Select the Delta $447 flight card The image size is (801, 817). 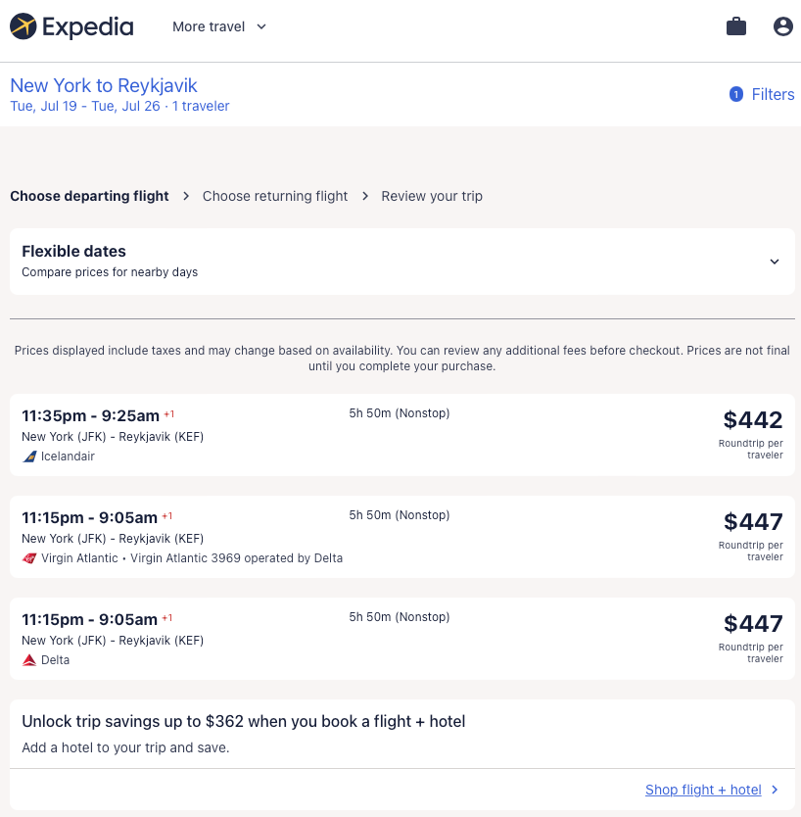tap(401, 639)
